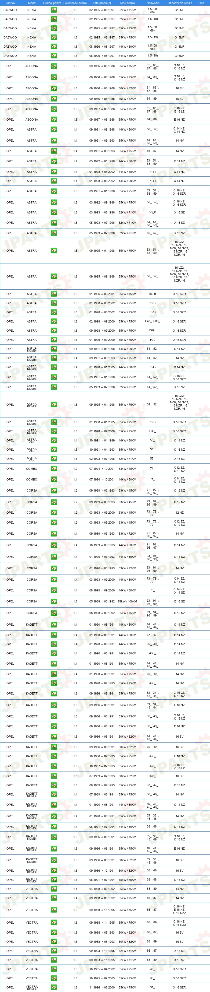Click fuel icon in Astra 53_B X 16 SZR row
The width and height of the screenshot is (210, 992).
pyautogui.click(x=54, y=294)
